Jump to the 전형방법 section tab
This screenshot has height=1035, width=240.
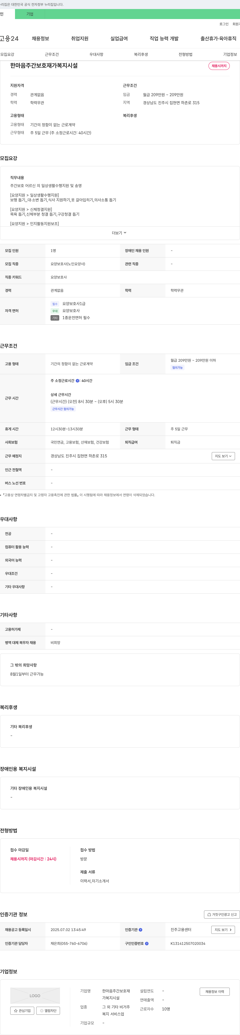click(185, 54)
